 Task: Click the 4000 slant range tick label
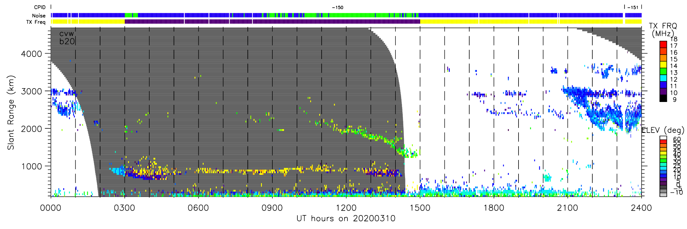coord(31,54)
